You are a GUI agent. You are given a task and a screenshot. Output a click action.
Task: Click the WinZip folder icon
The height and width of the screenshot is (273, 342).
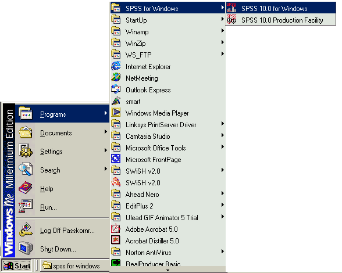pyautogui.click(x=116, y=43)
